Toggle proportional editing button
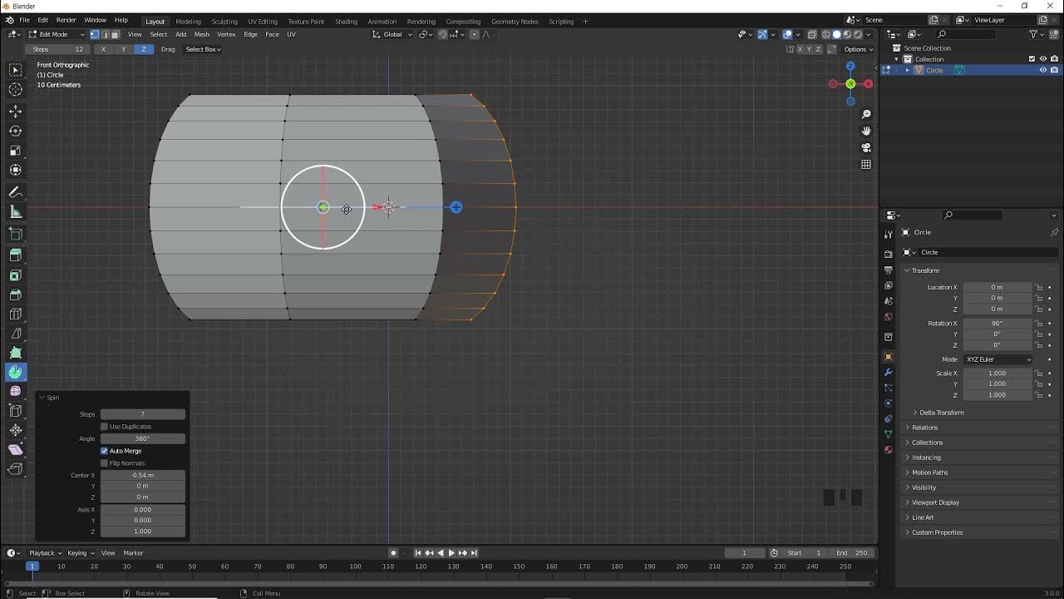1064x599 pixels. [475, 34]
